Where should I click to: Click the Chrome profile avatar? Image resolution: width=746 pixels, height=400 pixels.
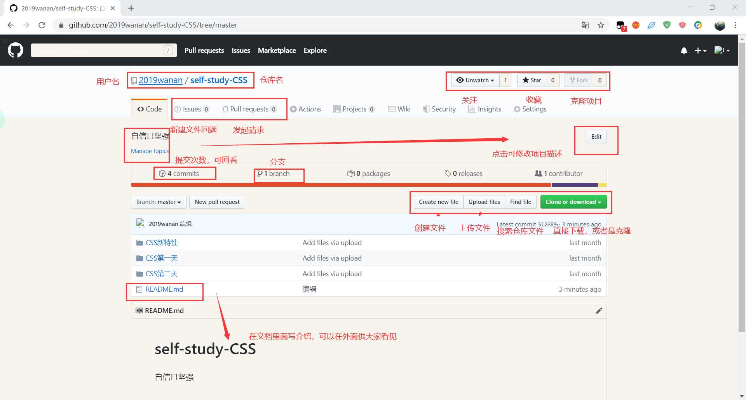pos(720,25)
